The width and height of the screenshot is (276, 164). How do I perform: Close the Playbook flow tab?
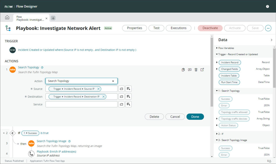46,18
